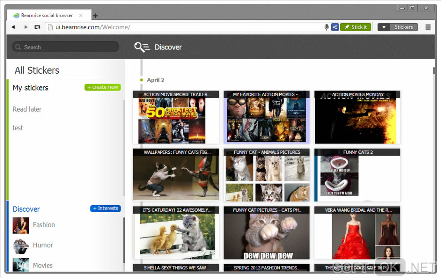
Task: Open the test sticker list
Action: (x=18, y=128)
